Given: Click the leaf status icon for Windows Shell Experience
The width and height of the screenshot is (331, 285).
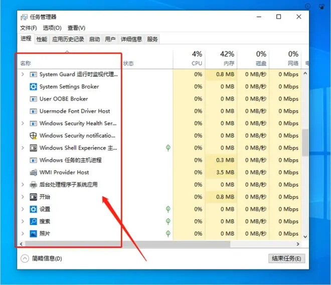Looking at the screenshot, I should point(168,148).
